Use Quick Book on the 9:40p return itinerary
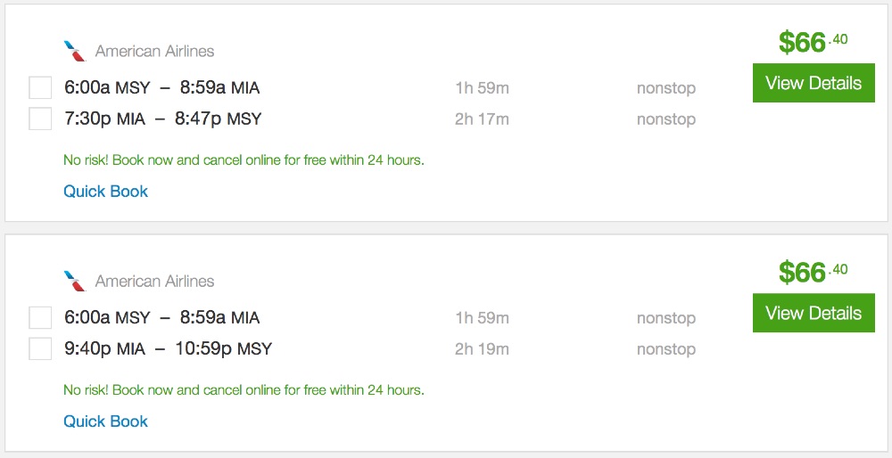Viewport: 892px width, 458px height. click(105, 421)
